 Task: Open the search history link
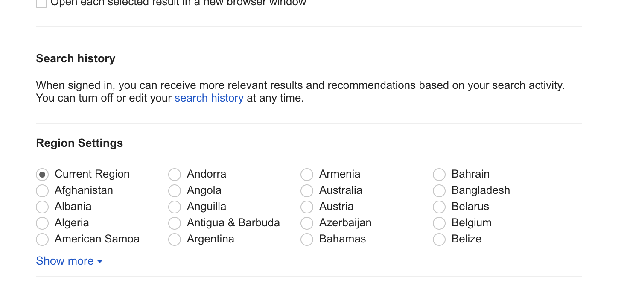(x=209, y=98)
